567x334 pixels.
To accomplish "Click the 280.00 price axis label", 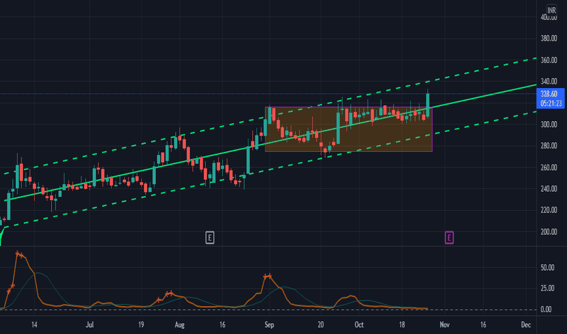I will pyautogui.click(x=549, y=146).
